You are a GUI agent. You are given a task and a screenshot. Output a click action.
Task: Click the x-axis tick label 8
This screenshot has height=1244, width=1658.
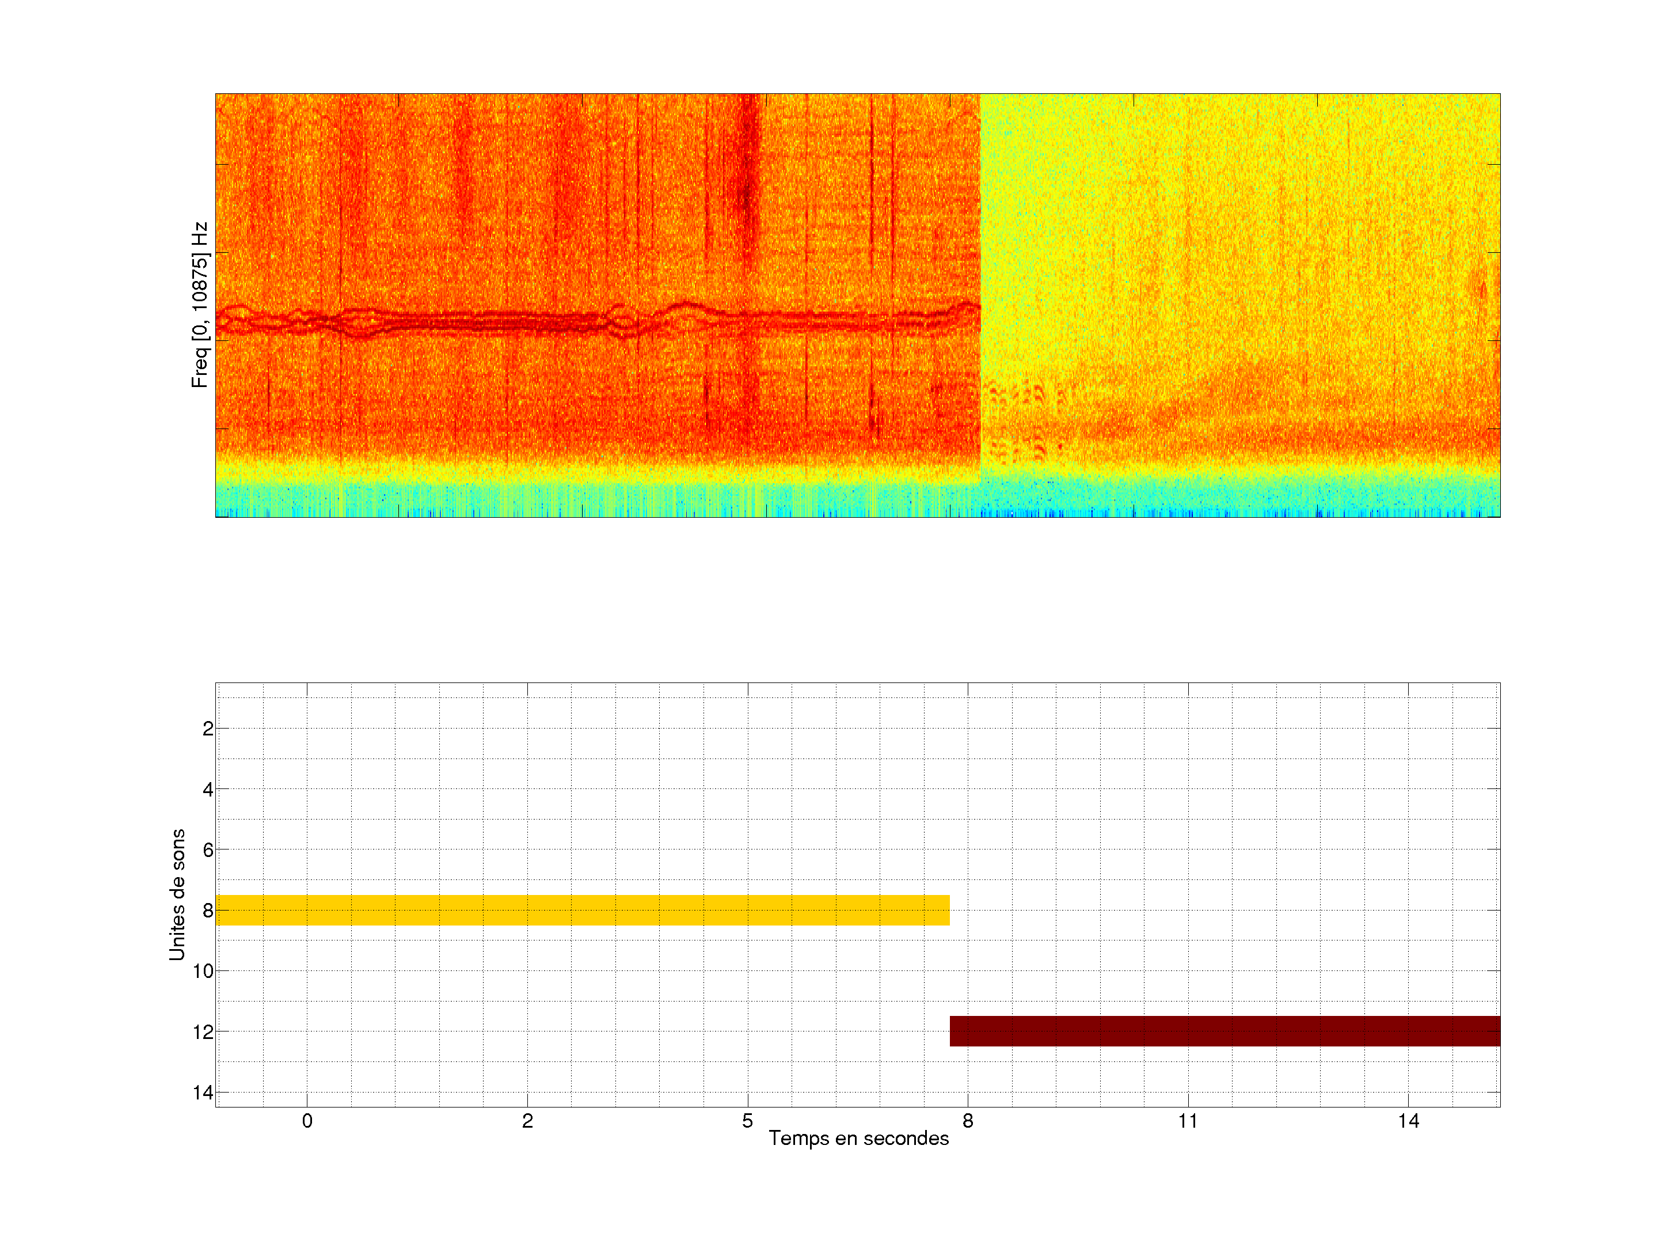(x=968, y=1121)
